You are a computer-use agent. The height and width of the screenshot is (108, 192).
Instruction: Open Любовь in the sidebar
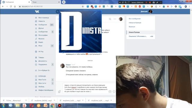click(41, 87)
